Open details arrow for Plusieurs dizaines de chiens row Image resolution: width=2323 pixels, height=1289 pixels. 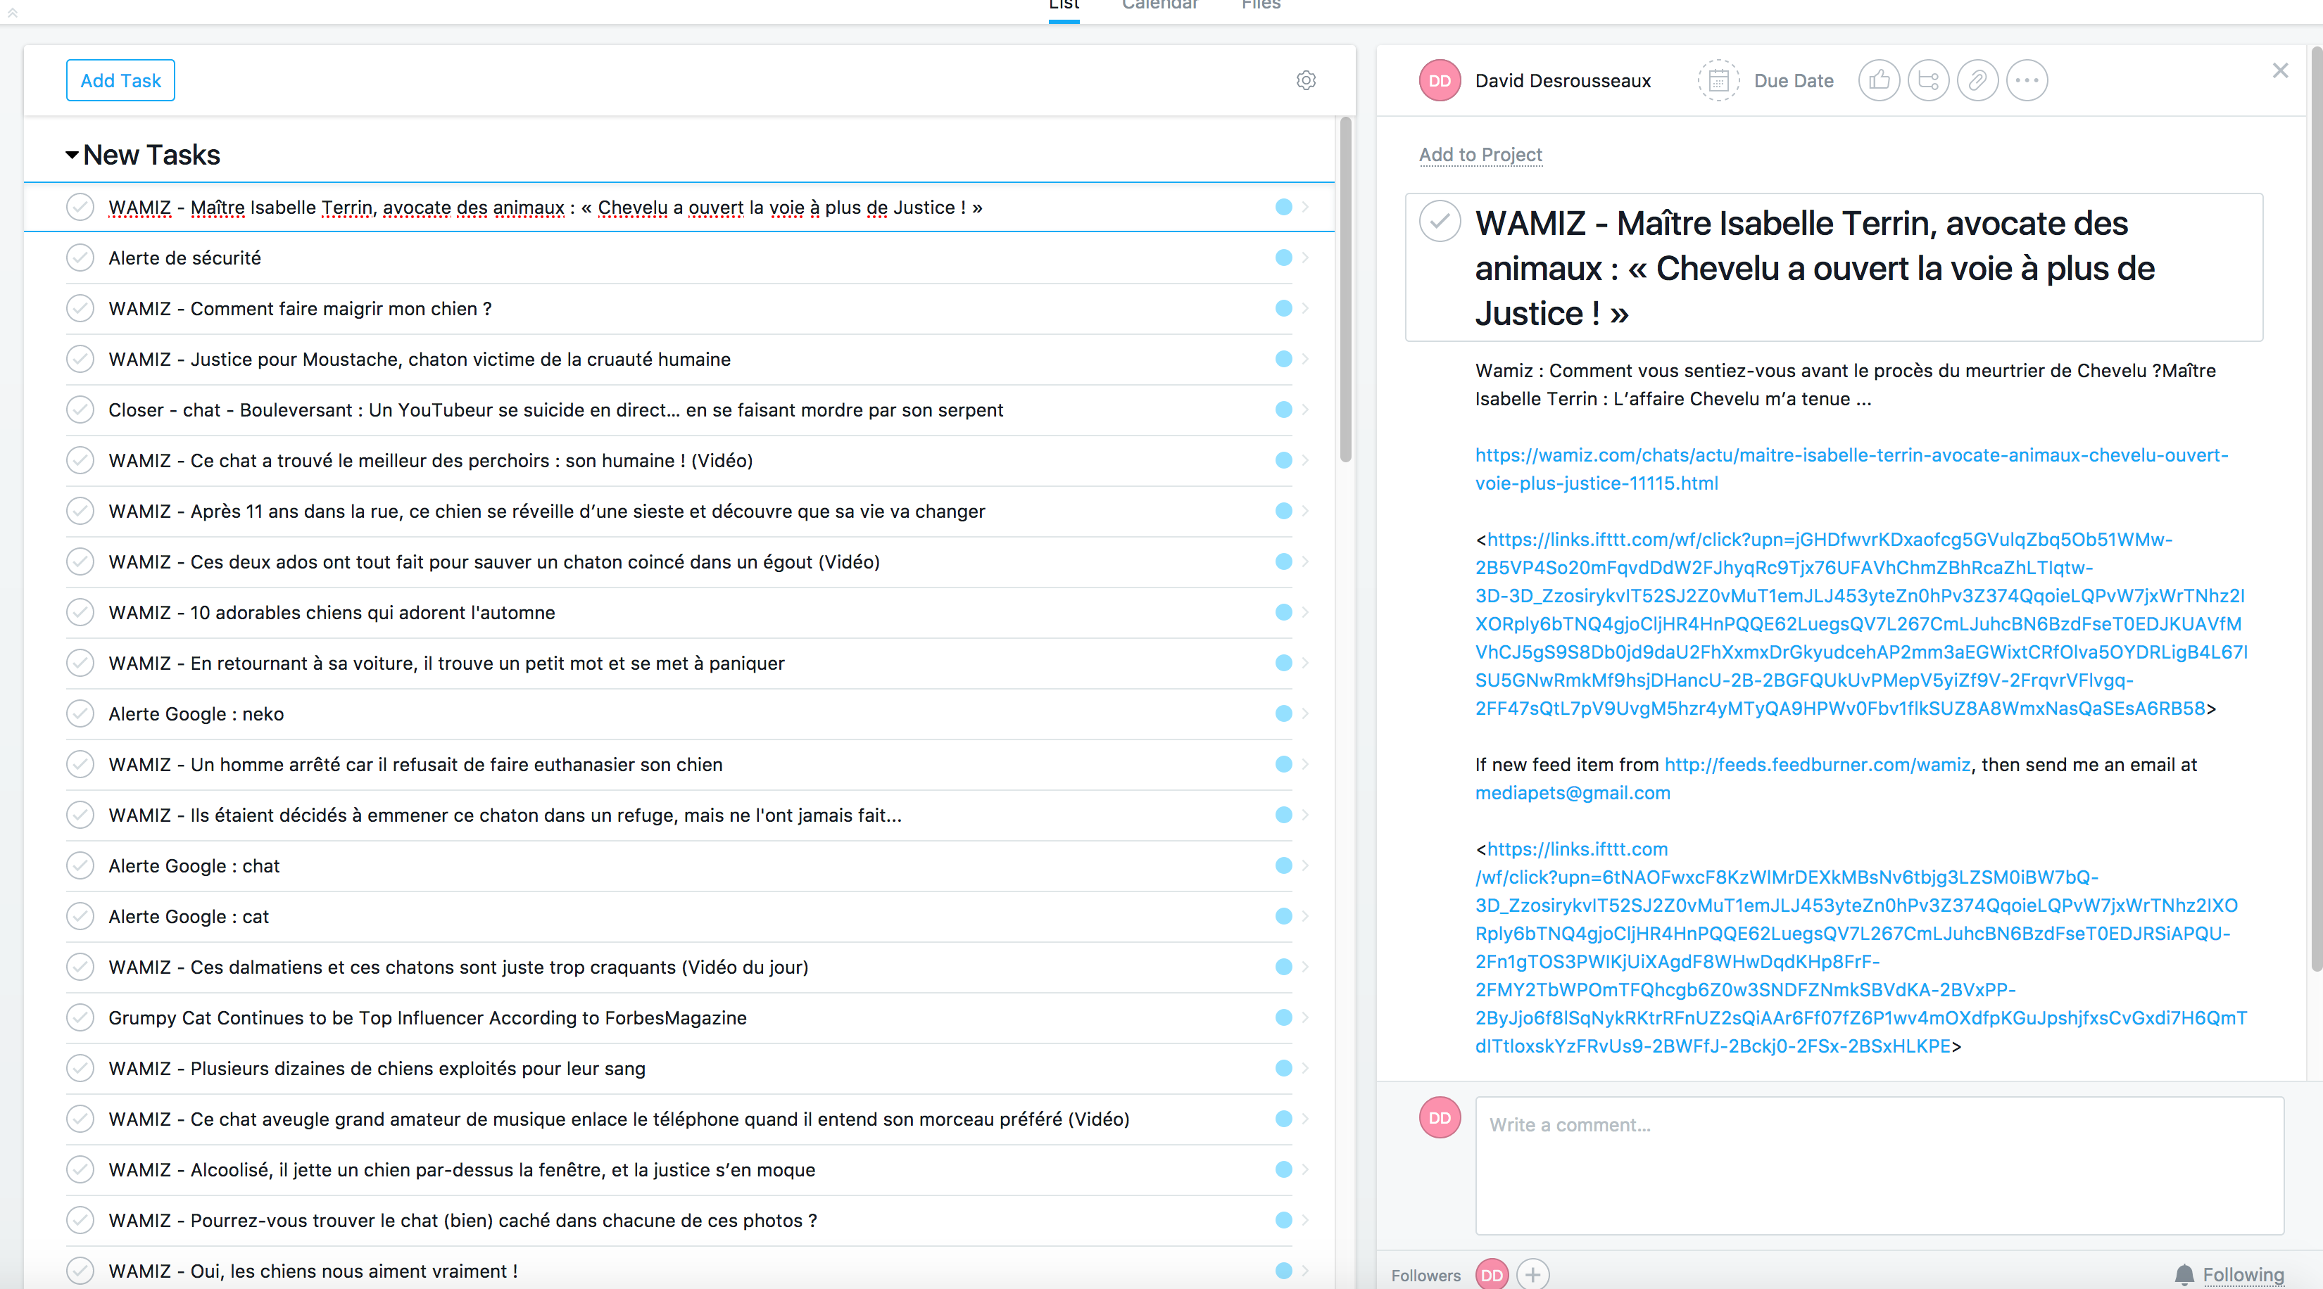coord(1305,1068)
